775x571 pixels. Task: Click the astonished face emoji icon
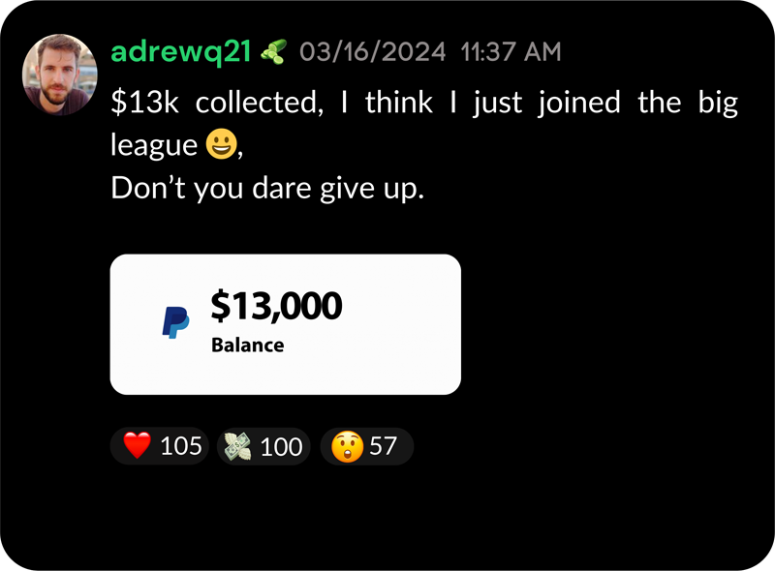click(347, 446)
